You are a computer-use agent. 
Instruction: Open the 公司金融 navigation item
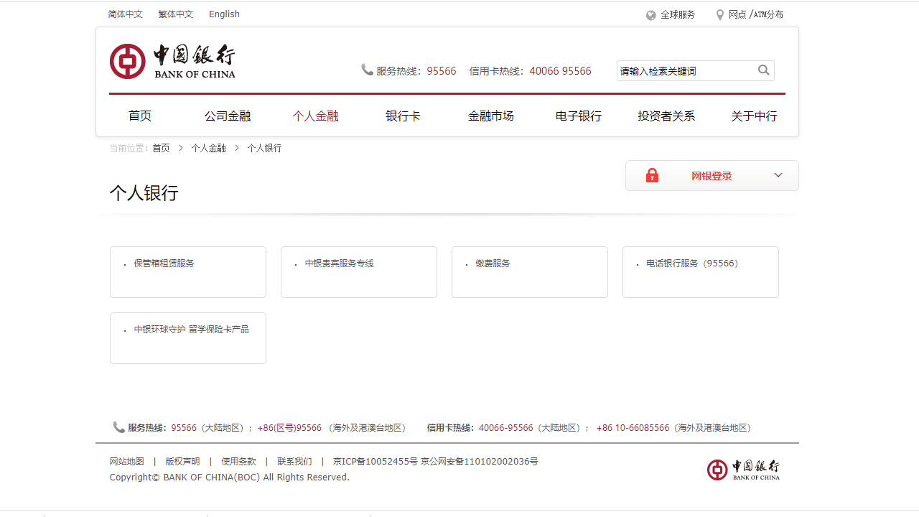[x=228, y=116]
